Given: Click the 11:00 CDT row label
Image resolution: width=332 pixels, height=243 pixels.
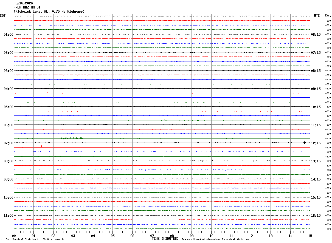Looking at the screenshot, I should pyautogui.click(x=8, y=216).
